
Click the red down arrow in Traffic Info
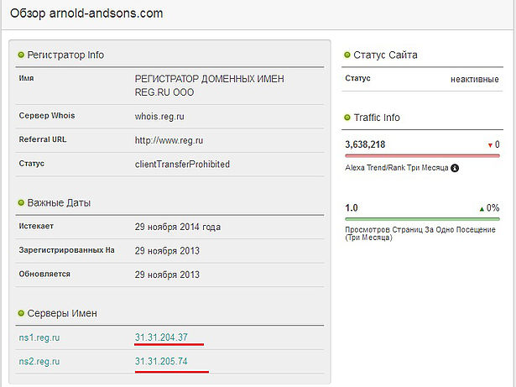tap(488, 145)
